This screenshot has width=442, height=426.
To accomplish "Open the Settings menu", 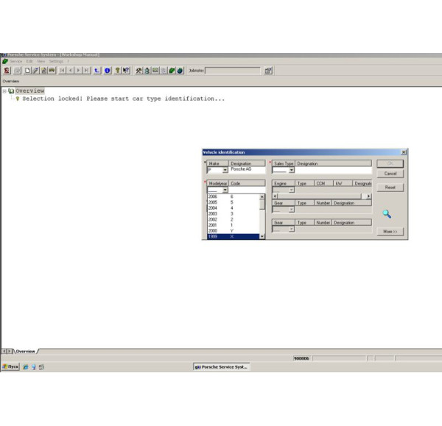I will (56, 61).
